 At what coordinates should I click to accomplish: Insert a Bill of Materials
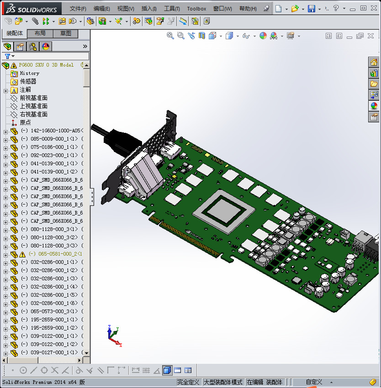point(148,21)
